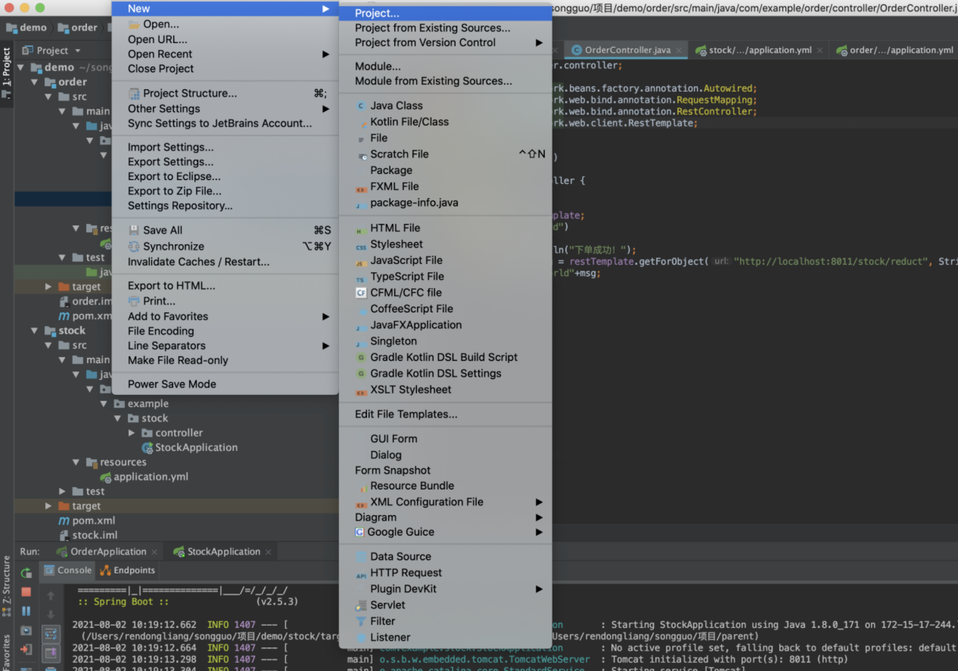Click the pom.xml Maven icon under stock
This screenshot has width=958, height=671.
[x=64, y=521]
